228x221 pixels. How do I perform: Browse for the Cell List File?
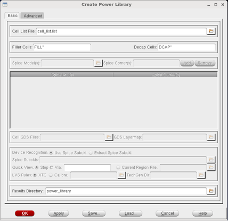click(211, 31)
